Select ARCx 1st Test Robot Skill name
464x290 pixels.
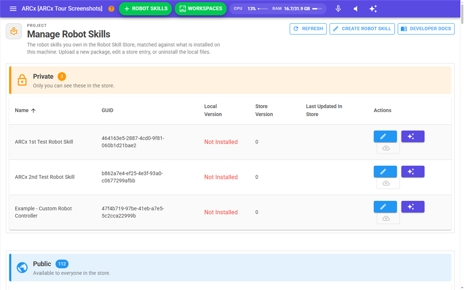44,142
